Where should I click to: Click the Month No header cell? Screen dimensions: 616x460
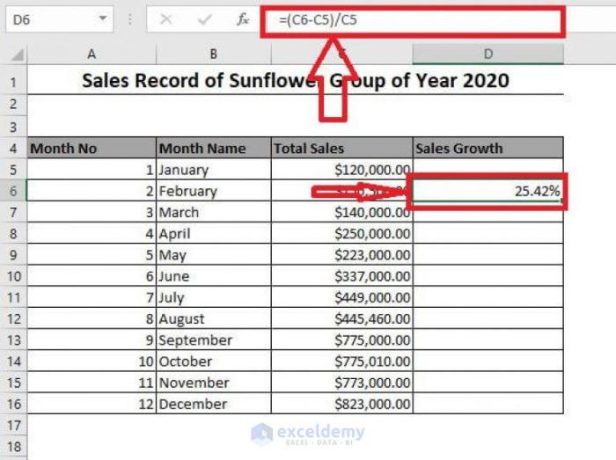point(92,149)
